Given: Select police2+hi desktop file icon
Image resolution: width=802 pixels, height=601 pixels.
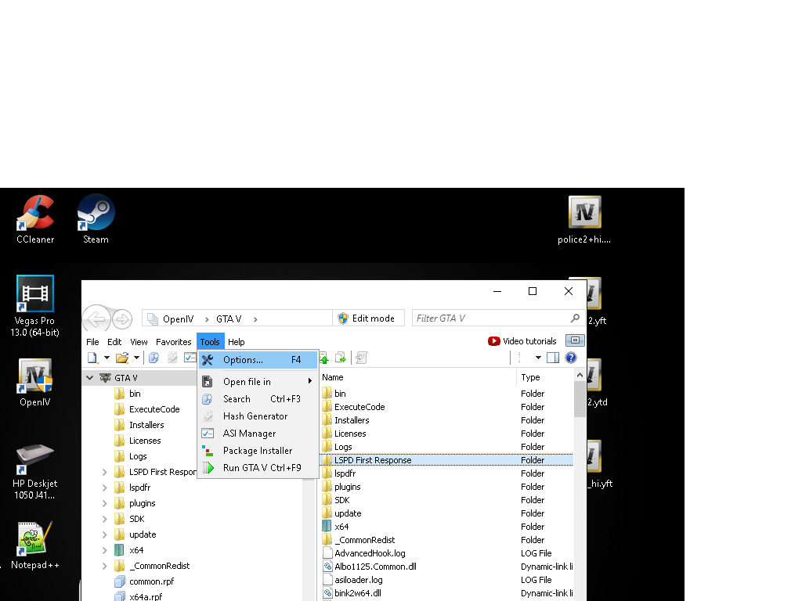Looking at the screenshot, I should click(x=584, y=220).
